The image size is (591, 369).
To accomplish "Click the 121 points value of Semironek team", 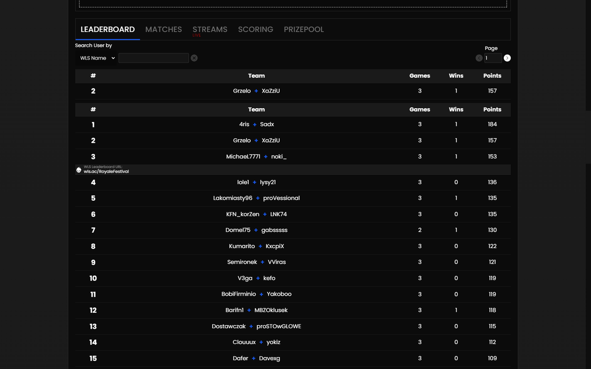I will click(x=492, y=262).
